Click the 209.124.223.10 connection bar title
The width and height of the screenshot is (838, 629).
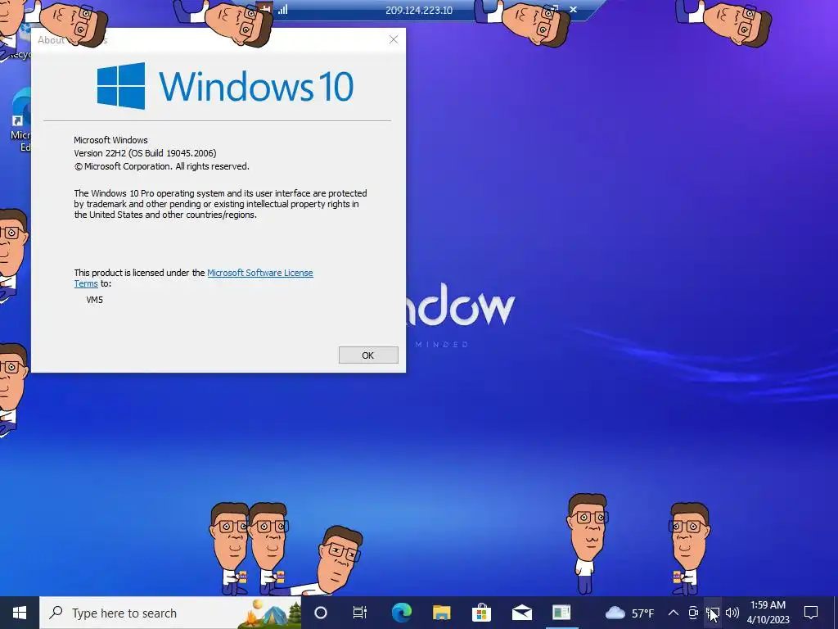click(x=419, y=10)
